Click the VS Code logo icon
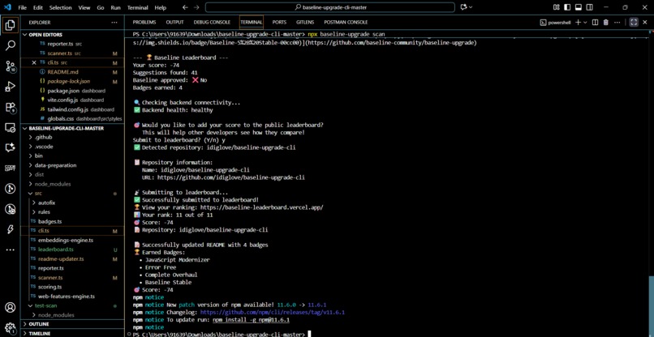654x337 pixels. click(7, 7)
